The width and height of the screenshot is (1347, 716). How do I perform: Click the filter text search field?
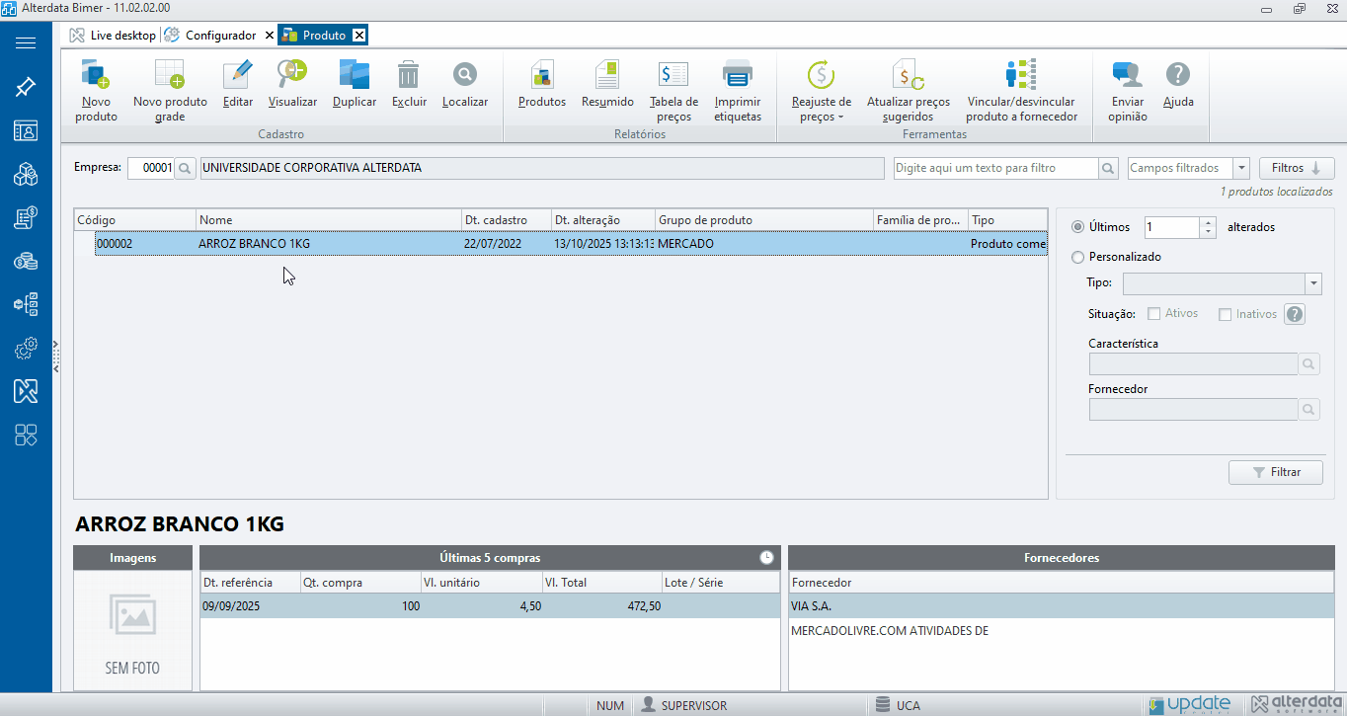(x=995, y=169)
